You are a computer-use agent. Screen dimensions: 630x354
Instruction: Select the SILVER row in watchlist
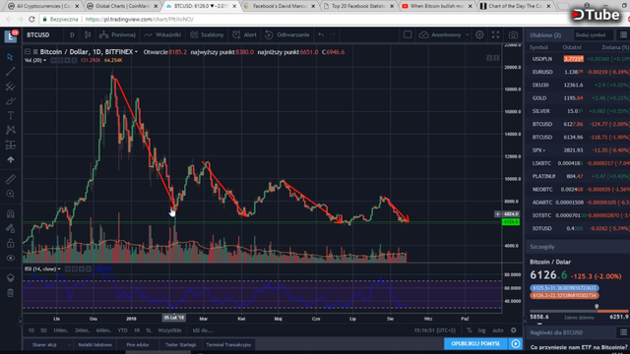point(578,111)
